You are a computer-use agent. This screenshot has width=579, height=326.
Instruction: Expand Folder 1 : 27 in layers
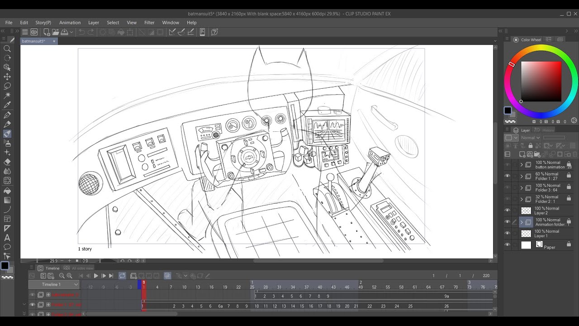tap(522, 176)
